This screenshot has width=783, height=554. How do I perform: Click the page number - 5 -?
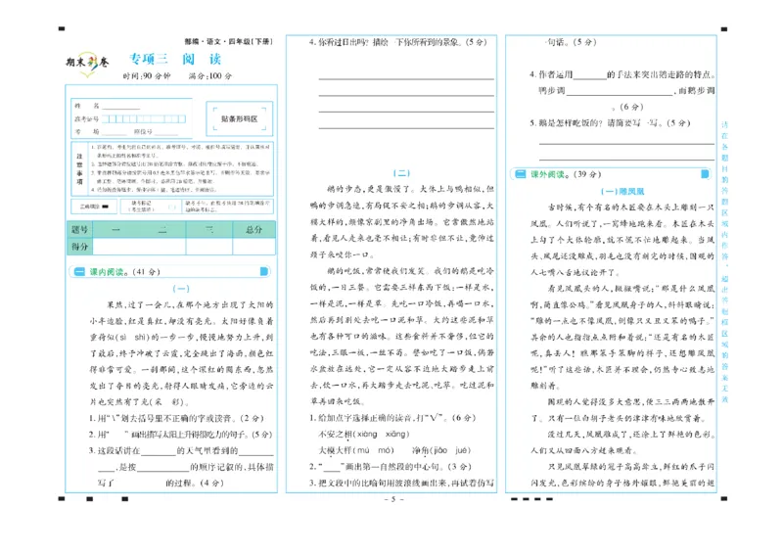click(x=394, y=499)
